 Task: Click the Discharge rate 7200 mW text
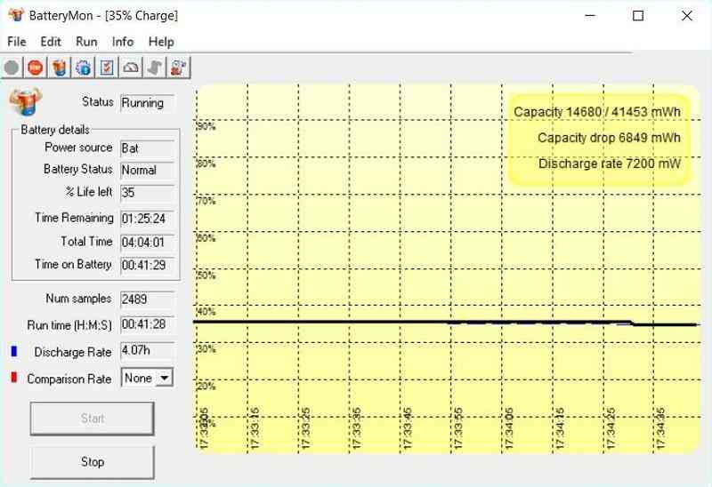pos(610,164)
